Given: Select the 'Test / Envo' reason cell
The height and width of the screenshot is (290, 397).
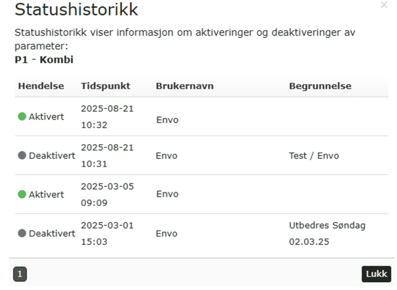Looking at the screenshot, I should [314, 156].
